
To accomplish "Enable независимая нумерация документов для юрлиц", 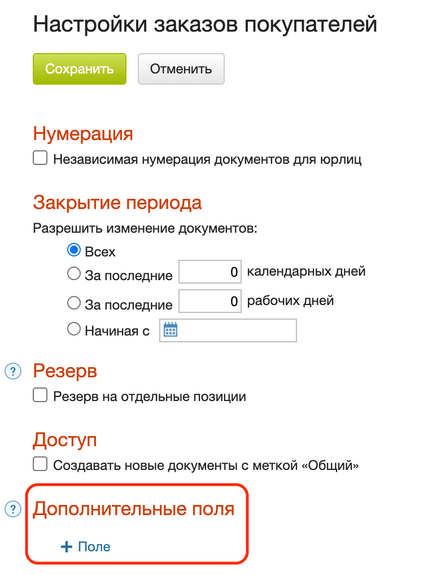I will [40, 158].
